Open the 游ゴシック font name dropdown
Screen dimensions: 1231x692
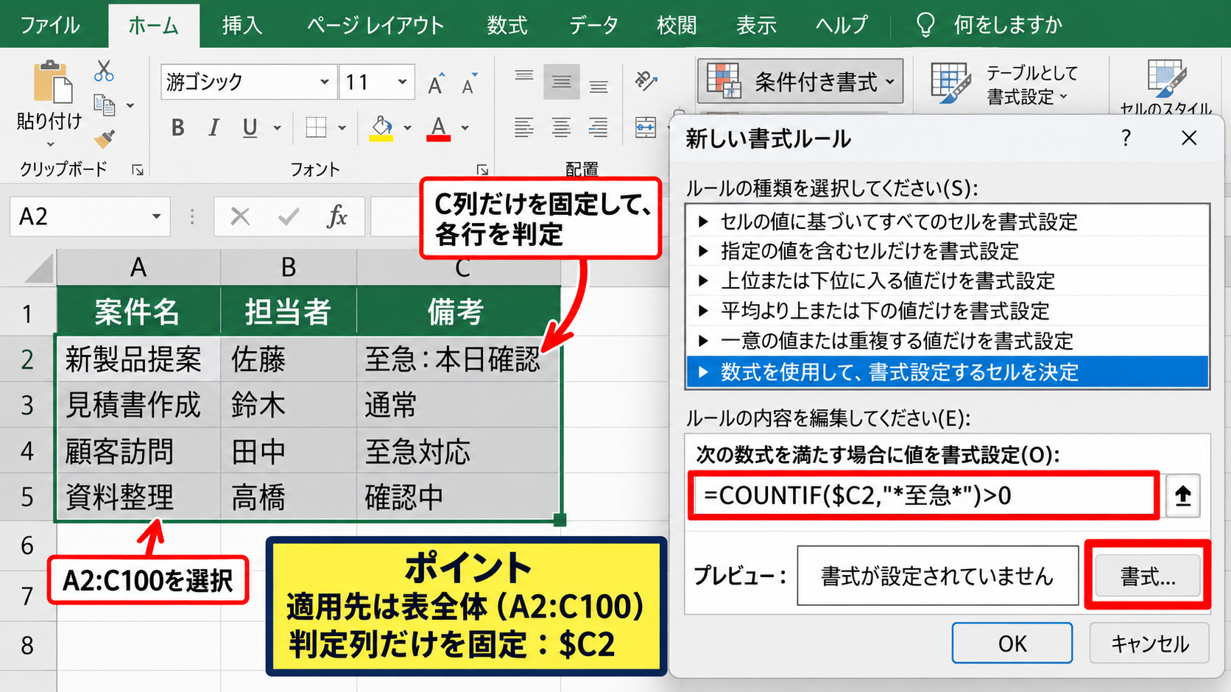324,82
